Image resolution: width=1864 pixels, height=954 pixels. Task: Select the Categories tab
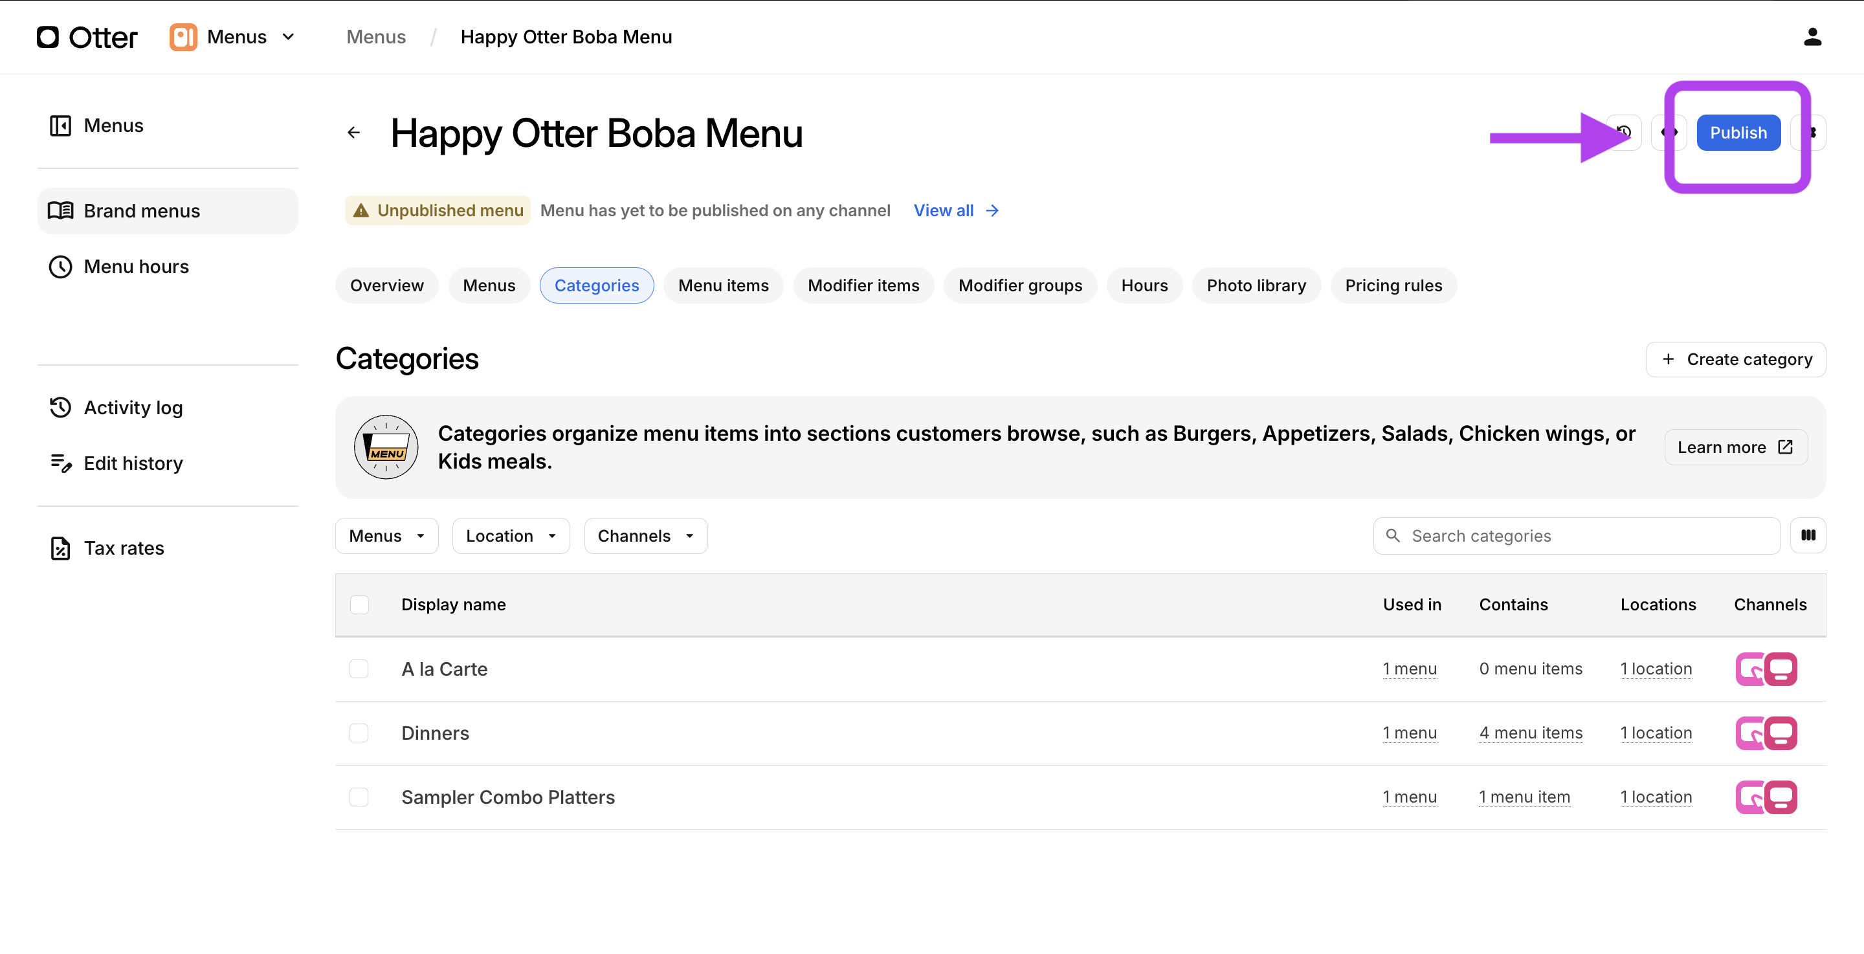tap(596, 285)
